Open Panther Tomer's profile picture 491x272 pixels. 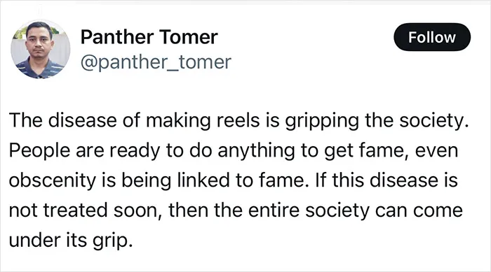pyautogui.click(x=41, y=50)
